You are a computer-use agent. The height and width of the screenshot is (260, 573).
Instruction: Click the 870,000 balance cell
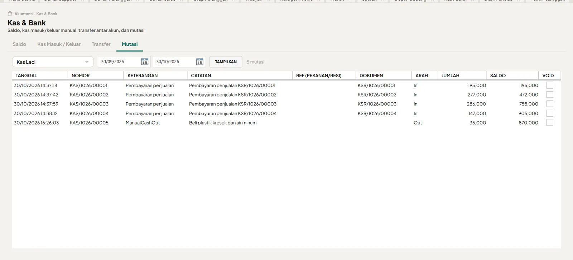click(x=529, y=123)
